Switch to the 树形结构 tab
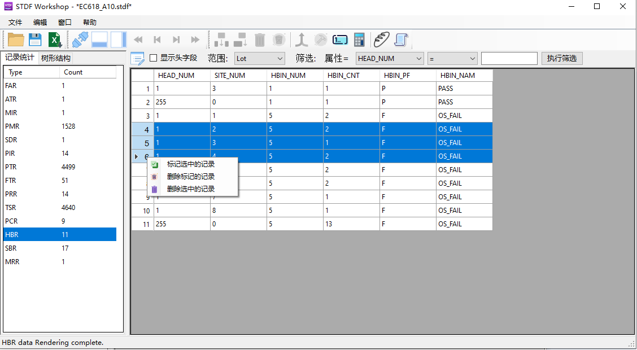This screenshot has height=350, width=637. point(56,58)
